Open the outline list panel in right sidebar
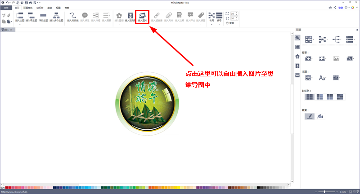Image resolution: width=360 pixels, height=194 pixels. [x=297, y=47]
